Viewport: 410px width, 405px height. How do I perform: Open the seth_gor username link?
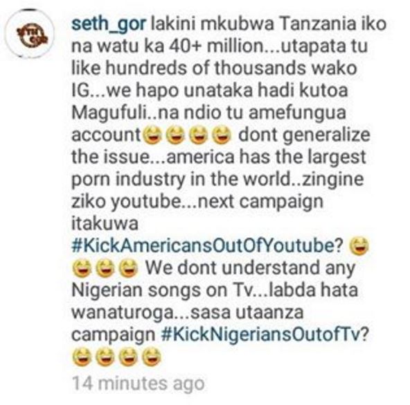109,24
